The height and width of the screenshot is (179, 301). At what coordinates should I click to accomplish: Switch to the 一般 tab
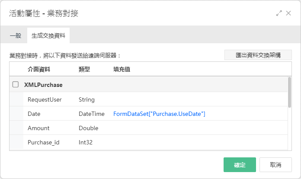(16, 35)
